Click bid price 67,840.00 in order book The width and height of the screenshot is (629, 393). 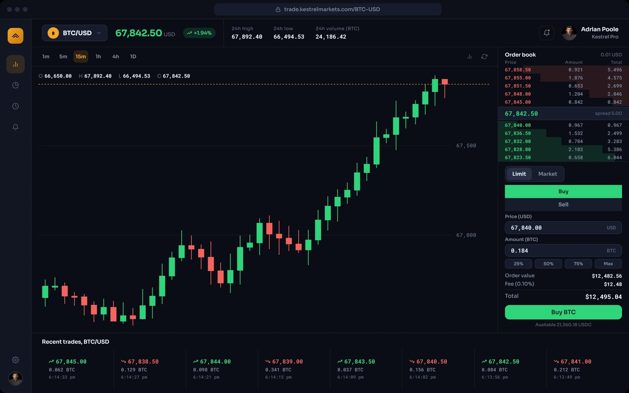[x=518, y=125]
